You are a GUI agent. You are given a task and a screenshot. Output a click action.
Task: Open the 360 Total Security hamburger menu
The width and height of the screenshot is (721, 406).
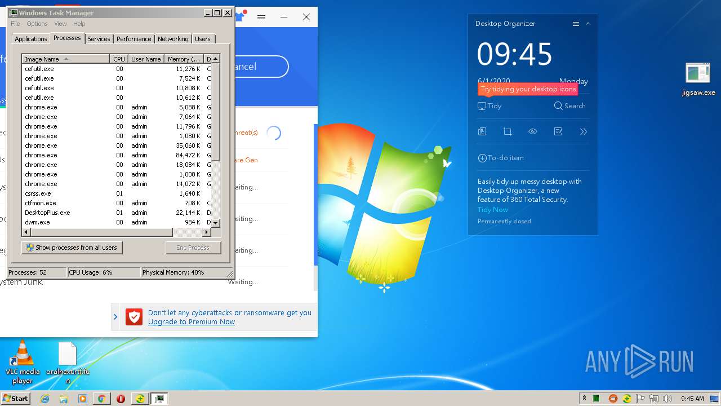[x=261, y=17]
